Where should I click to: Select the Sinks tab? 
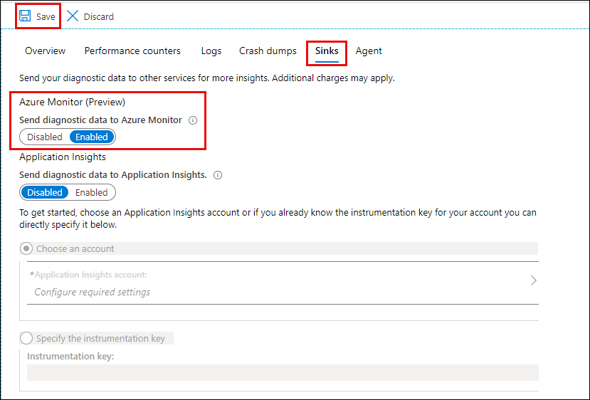tap(327, 51)
